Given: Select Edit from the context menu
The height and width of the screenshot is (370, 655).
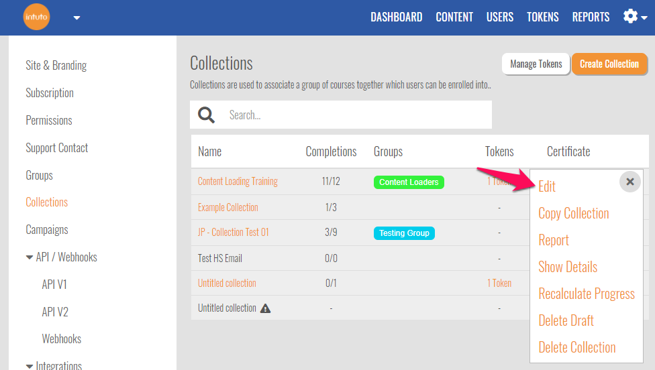Looking at the screenshot, I should (x=547, y=186).
